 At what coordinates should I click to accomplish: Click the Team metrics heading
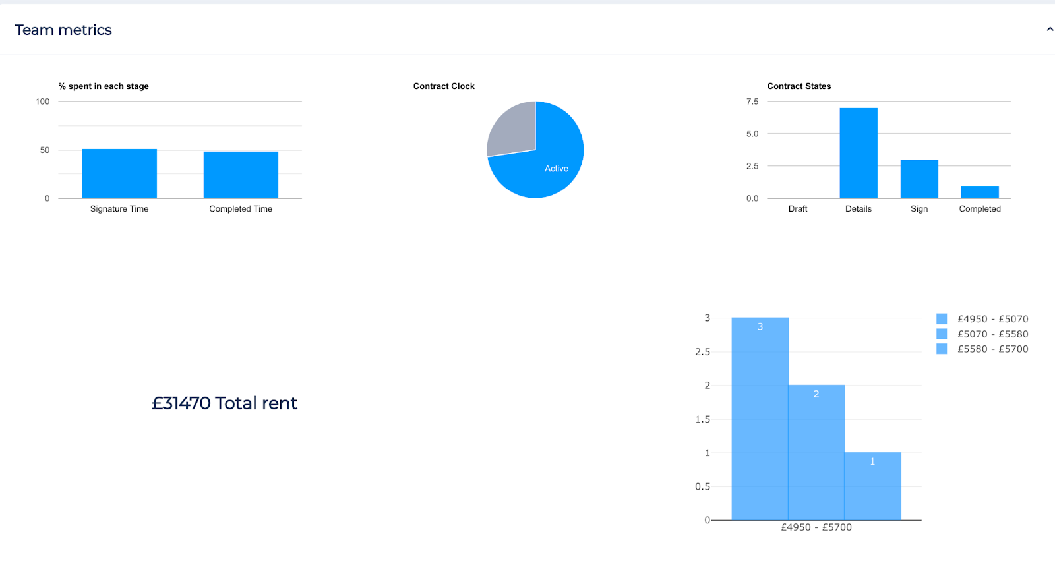click(x=63, y=30)
